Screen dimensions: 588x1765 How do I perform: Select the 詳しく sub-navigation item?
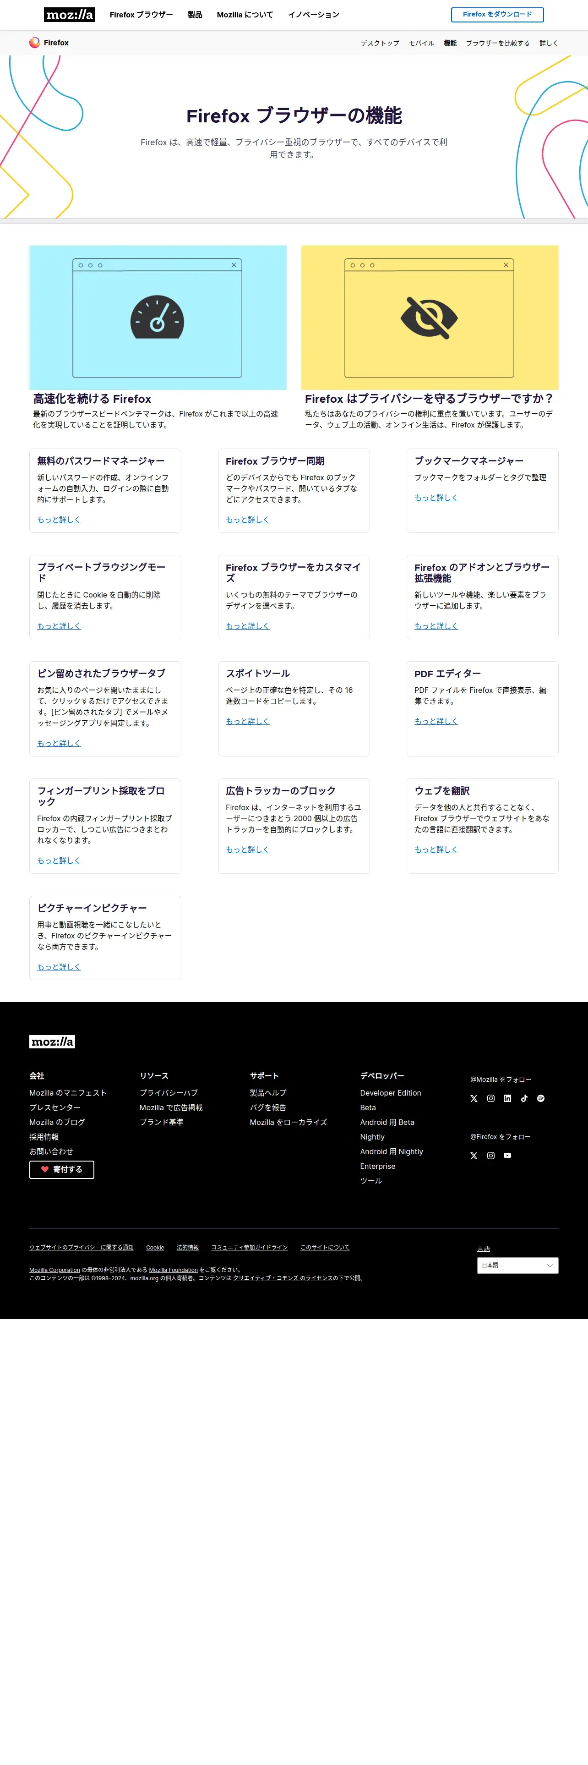[548, 43]
